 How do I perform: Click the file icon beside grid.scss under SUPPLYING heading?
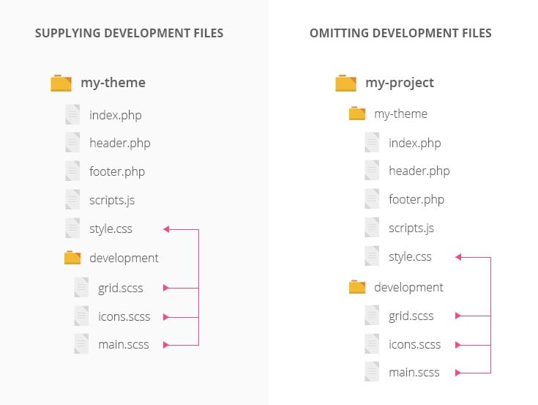81,287
